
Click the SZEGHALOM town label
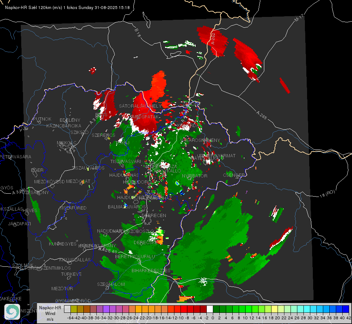point(111,284)
